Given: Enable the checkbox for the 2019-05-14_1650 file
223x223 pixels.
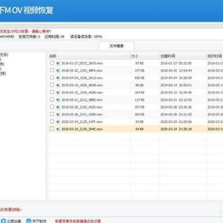Looking at the screenshot, I should coord(52,85).
